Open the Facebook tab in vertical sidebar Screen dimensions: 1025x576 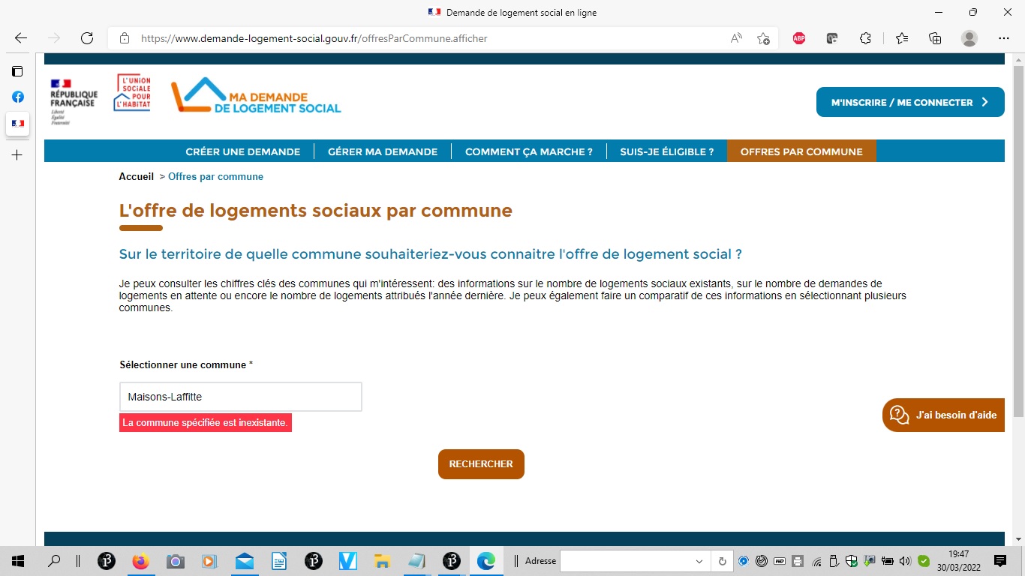coord(17,97)
